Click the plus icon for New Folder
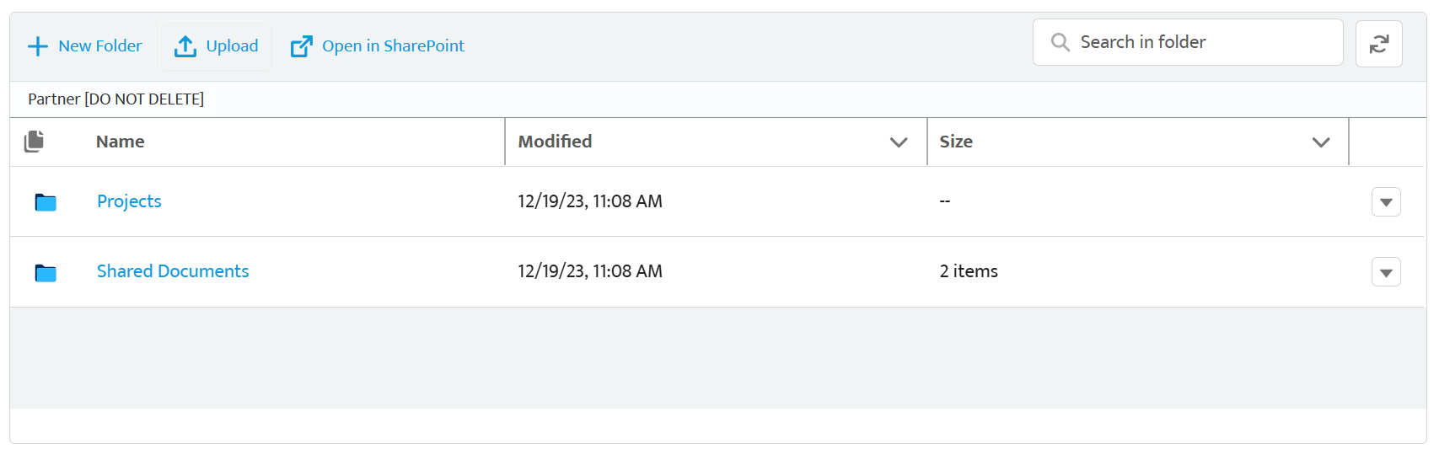This screenshot has height=455, width=1439. [38, 46]
